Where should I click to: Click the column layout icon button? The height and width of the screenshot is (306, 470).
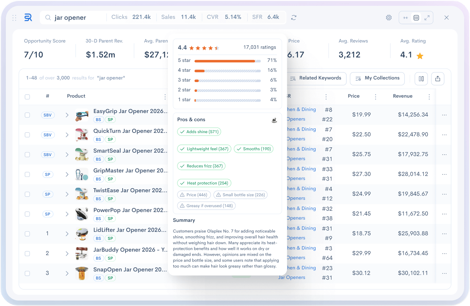[421, 78]
